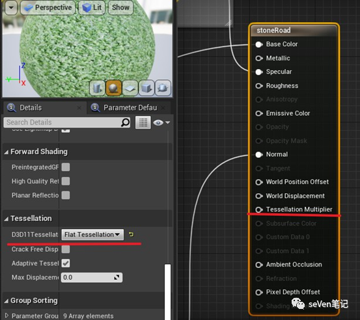The image size is (360, 320).
Task: Click the Base Color input pin
Action: pos(258,44)
